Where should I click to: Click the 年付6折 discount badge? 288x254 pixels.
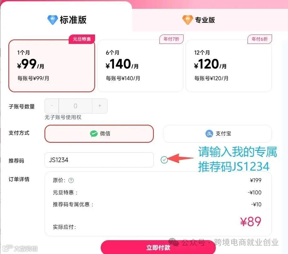click(x=259, y=39)
